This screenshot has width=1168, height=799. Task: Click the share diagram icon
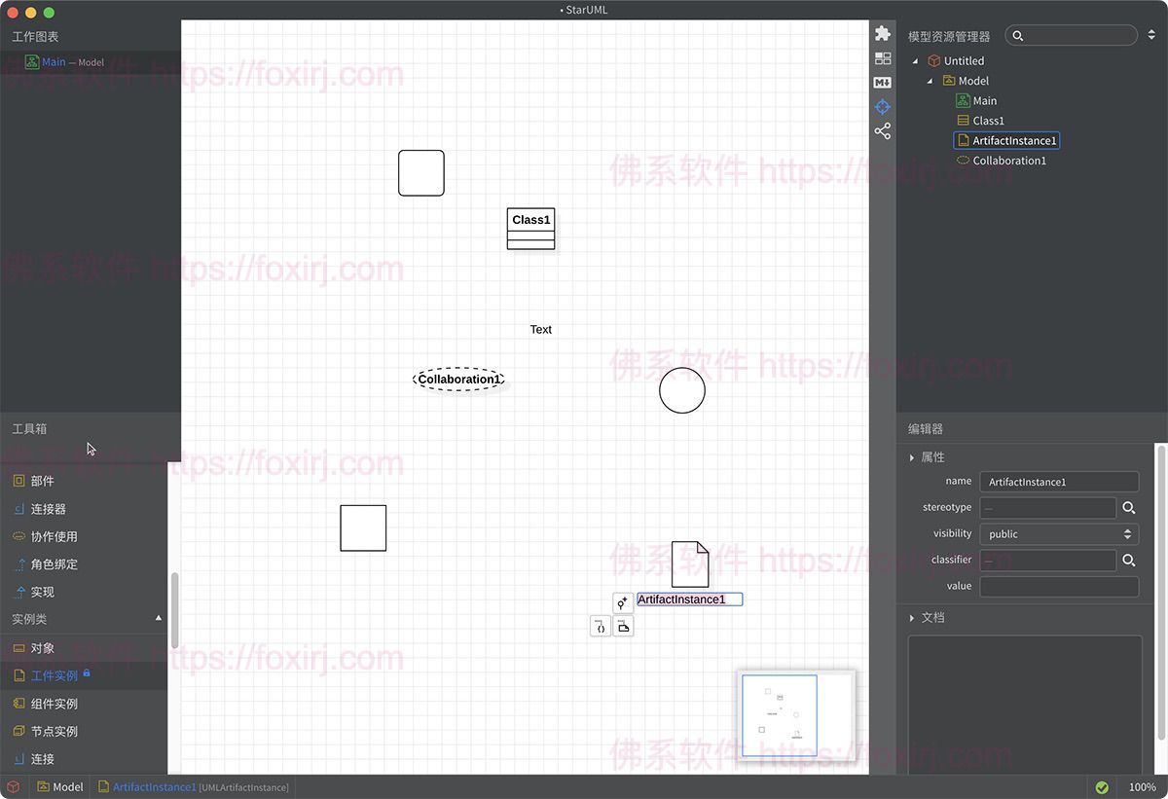pyautogui.click(x=882, y=130)
